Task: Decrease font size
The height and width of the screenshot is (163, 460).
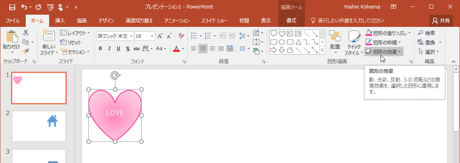Action: click(x=169, y=36)
